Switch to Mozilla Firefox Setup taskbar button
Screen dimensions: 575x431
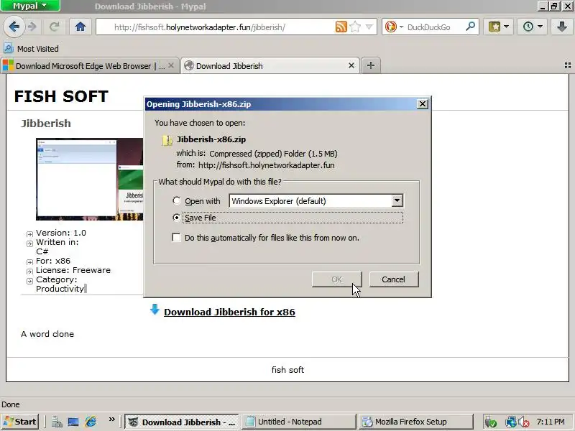tap(415, 422)
